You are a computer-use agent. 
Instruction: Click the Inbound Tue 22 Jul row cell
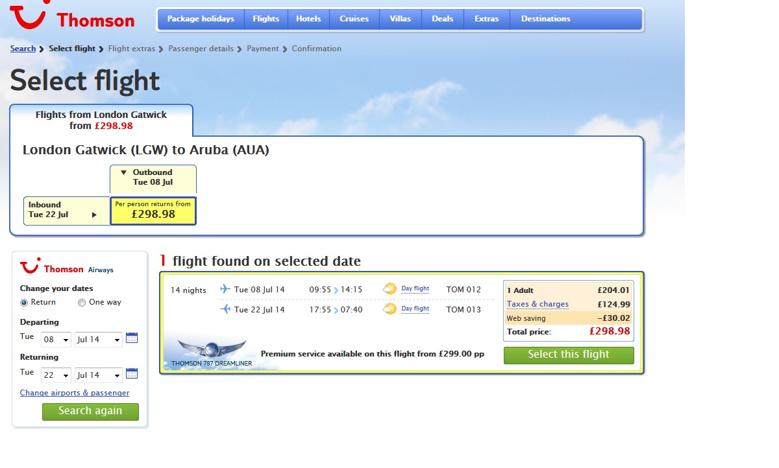tap(67, 211)
